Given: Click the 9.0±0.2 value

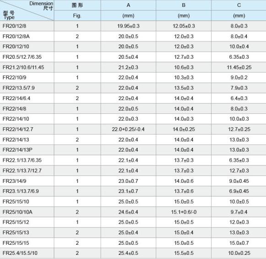Looking at the screenshot, I should coord(239,78).
